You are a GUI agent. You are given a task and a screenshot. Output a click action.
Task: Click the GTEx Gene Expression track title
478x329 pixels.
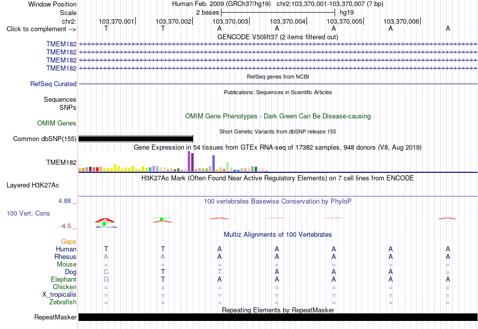click(x=278, y=148)
